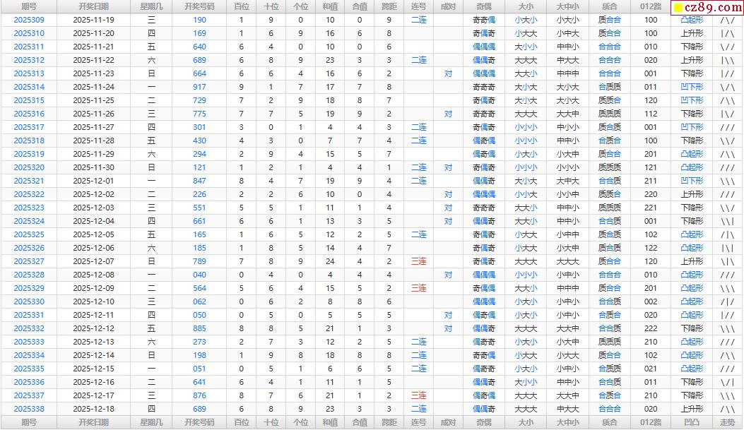This screenshot has height=430, width=744.
Task: Click winning number 564
Action: click(x=200, y=288)
